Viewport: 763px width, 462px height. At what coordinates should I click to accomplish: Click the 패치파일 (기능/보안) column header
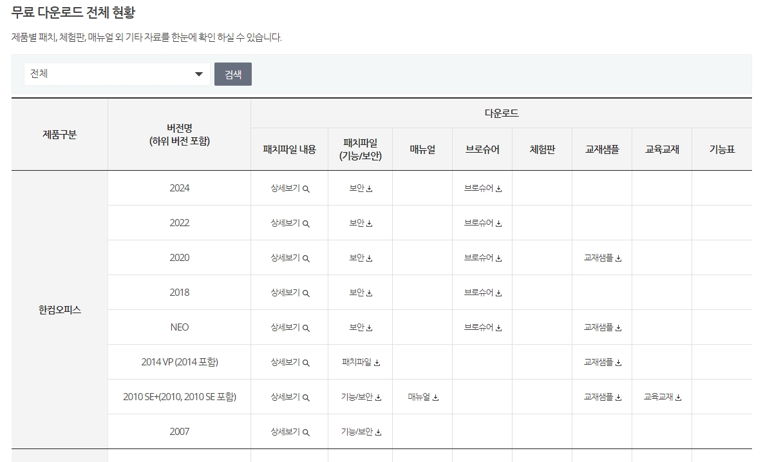click(361, 149)
